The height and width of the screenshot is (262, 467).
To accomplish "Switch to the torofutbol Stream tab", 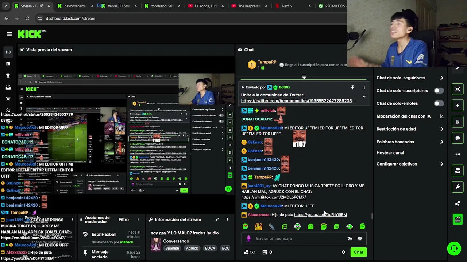I will 162,6.
